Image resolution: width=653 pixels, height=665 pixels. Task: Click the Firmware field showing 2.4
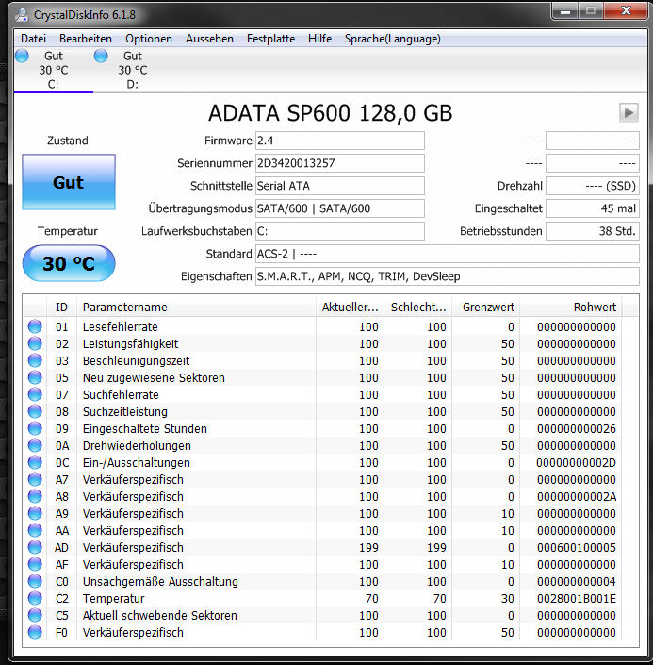pos(340,141)
